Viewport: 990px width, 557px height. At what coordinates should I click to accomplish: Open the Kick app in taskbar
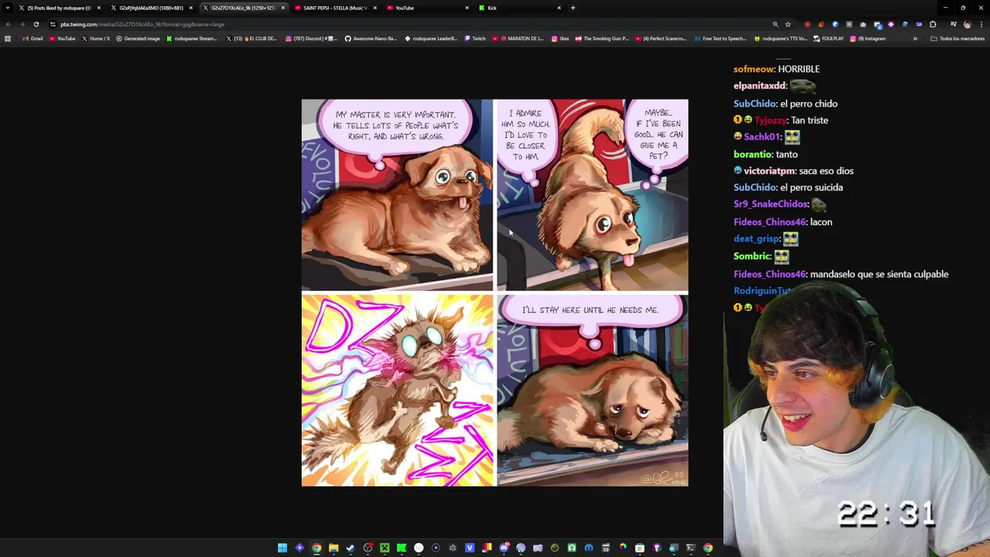click(x=401, y=548)
